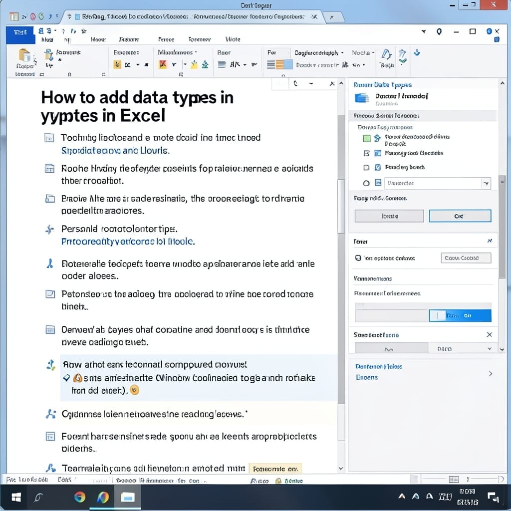
Task: Click the Paste clipboard icon in ribbon
Action: tap(24, 55)
